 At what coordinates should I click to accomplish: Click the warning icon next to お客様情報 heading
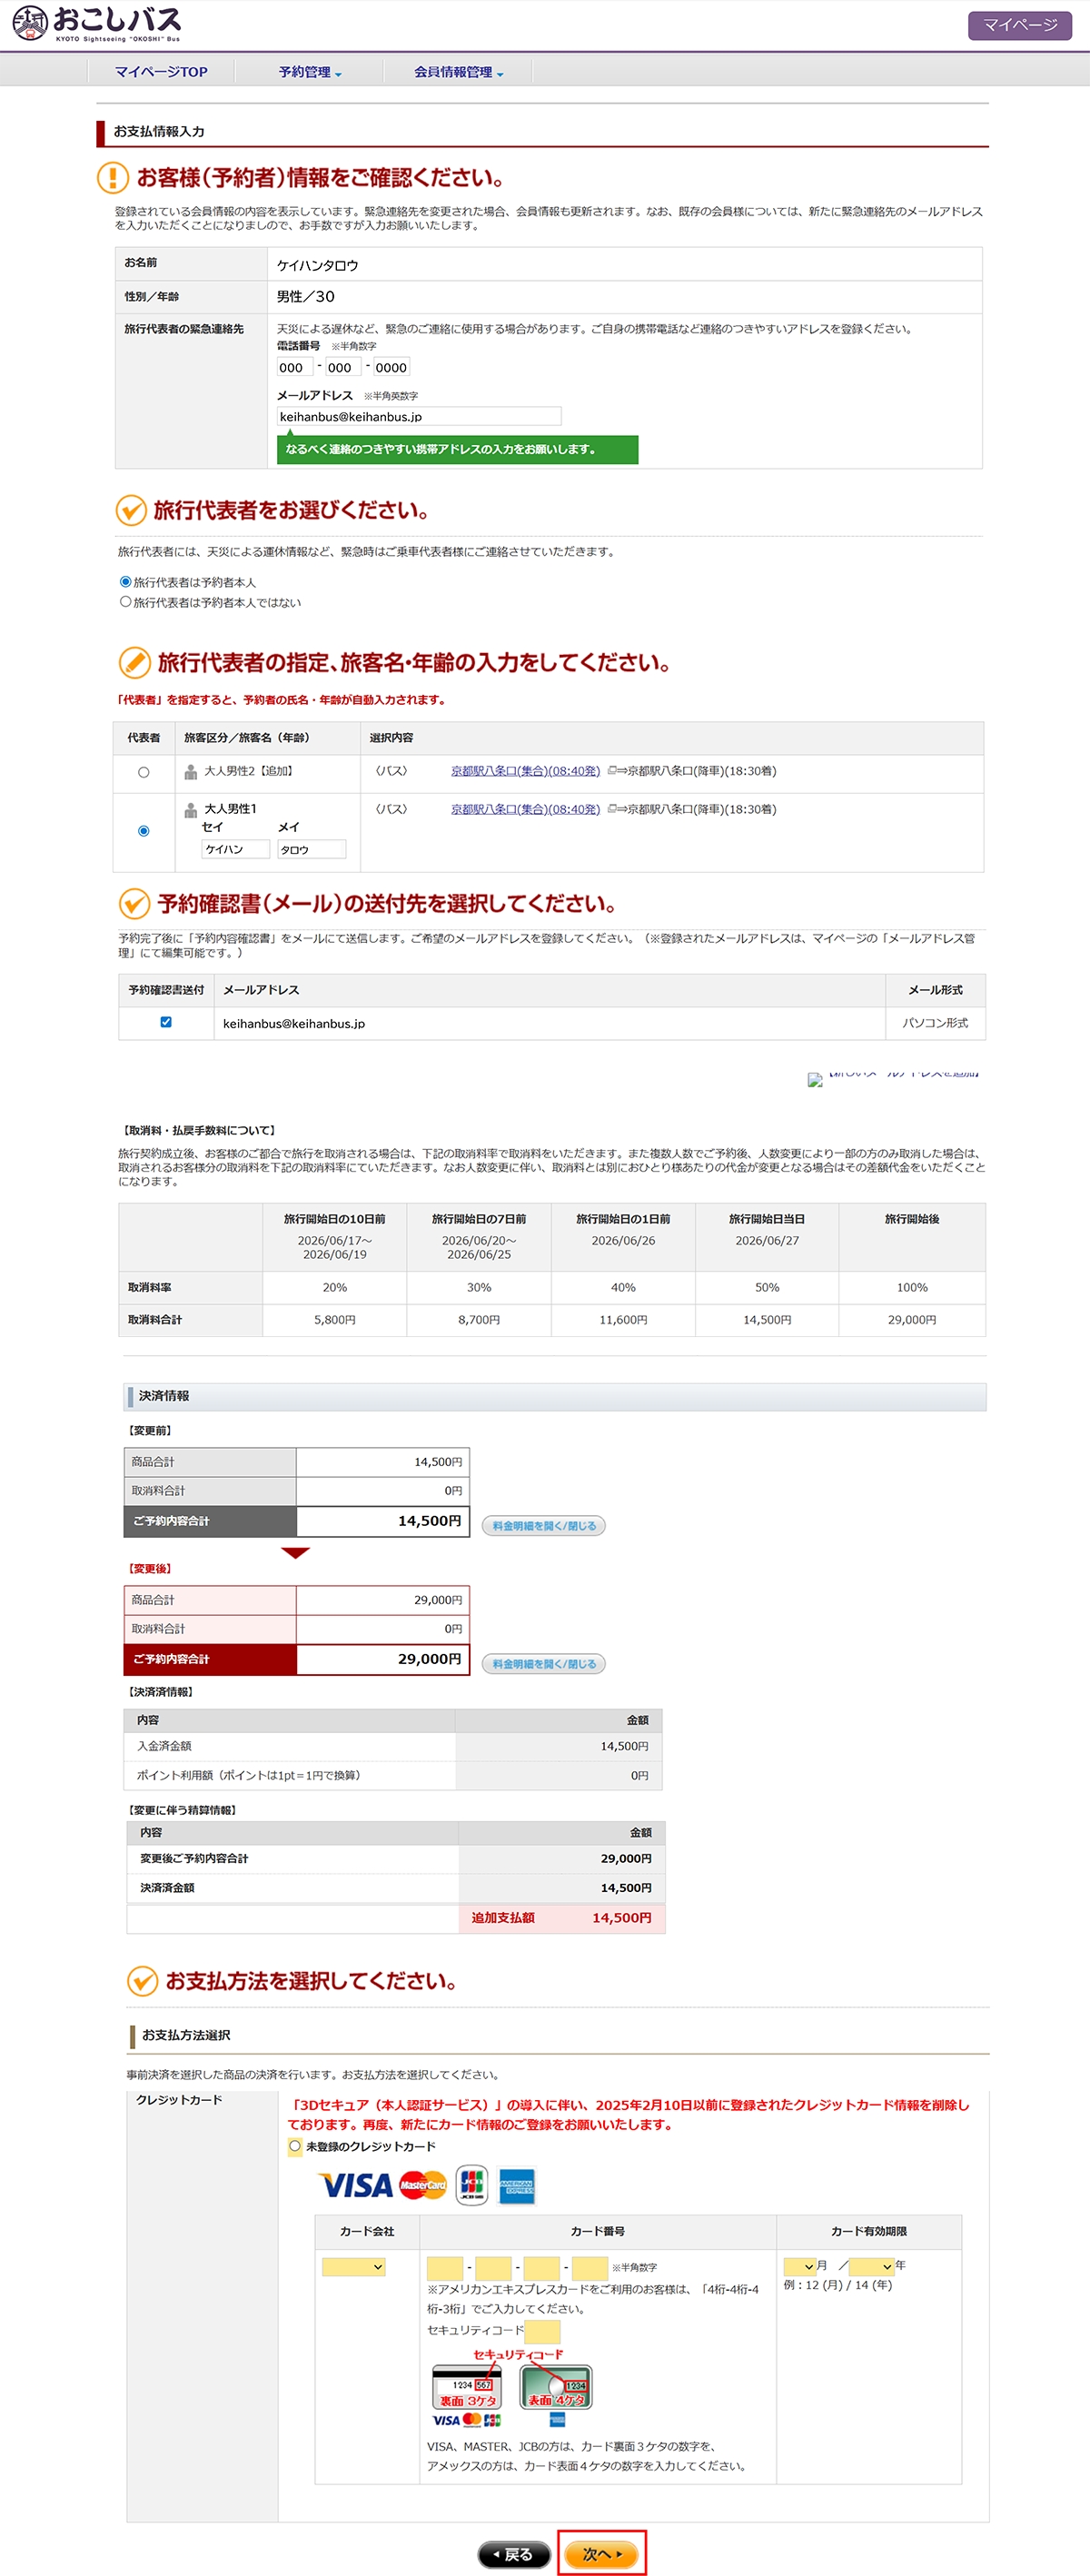112,178
